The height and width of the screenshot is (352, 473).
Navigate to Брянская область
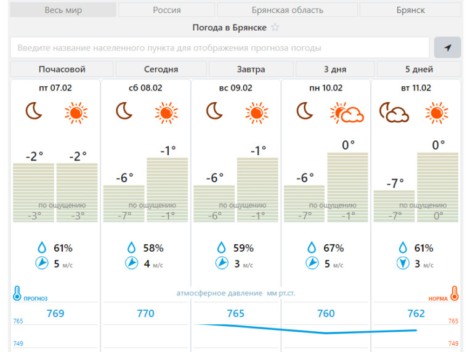click(x=288, y=10)
